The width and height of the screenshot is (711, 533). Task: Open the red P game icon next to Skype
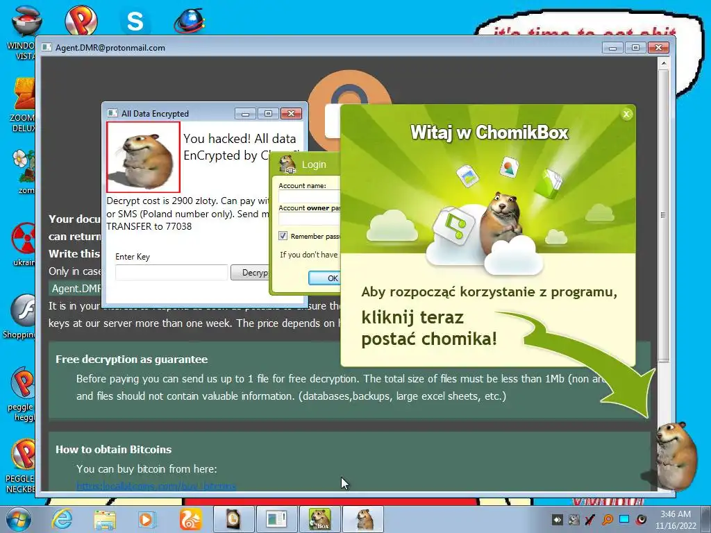(81, 20)
